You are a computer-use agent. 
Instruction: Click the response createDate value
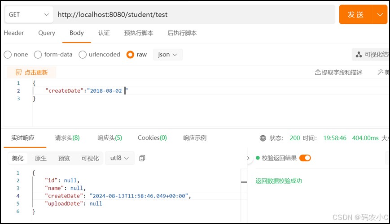coord(139,196)
